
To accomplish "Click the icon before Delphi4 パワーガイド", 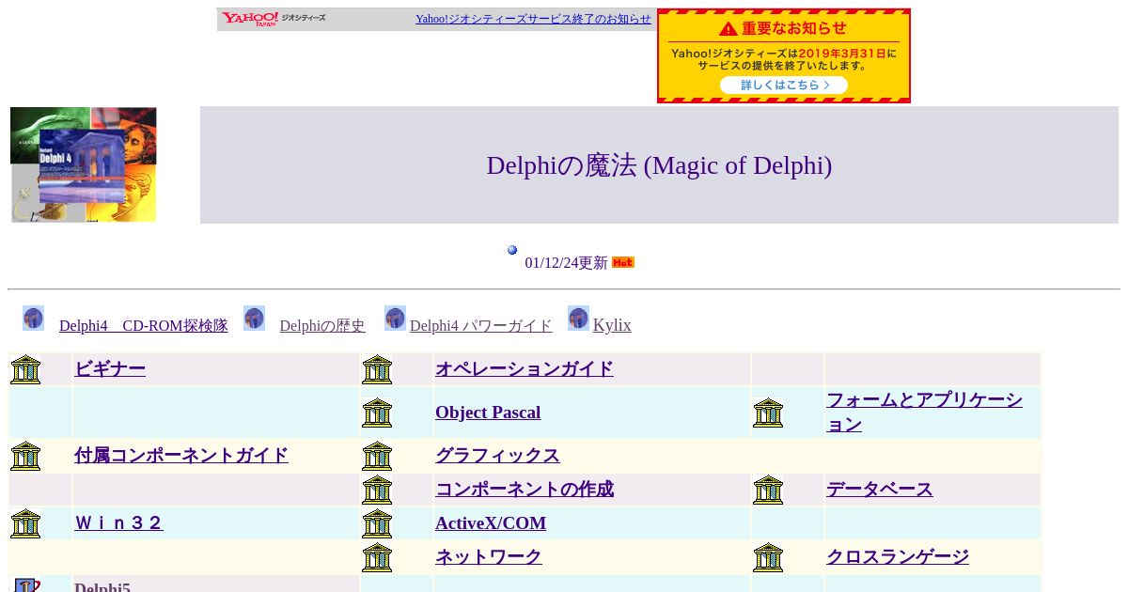I will (x=395, y=319).
